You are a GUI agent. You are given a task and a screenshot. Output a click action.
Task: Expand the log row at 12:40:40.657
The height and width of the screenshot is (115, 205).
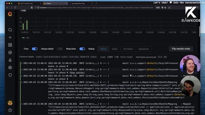click(x=22, y=82)
